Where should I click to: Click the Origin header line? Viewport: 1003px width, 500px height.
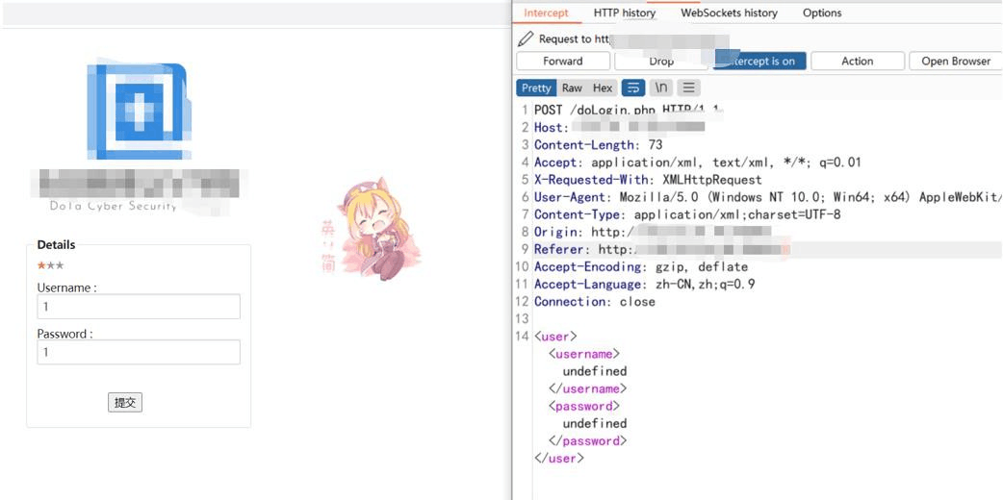point(653,232)
